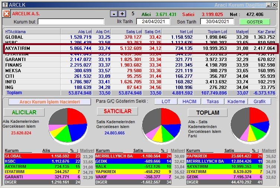Click sellers value 24.803.665
This screenshot has width=280, height=188.
click(115, 133)
